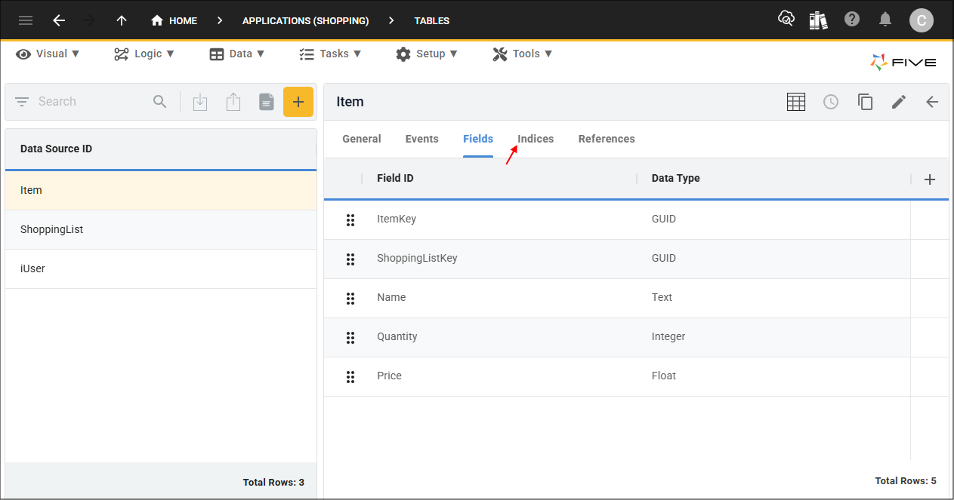Click the yellow add table button

[298, 102]
